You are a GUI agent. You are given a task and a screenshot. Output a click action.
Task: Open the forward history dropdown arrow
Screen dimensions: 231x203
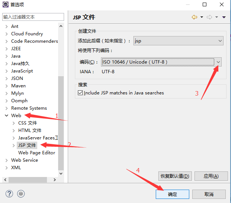pos(216,17)
